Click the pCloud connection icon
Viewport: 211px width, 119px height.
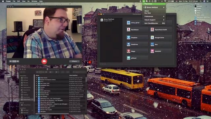[129, 58]
